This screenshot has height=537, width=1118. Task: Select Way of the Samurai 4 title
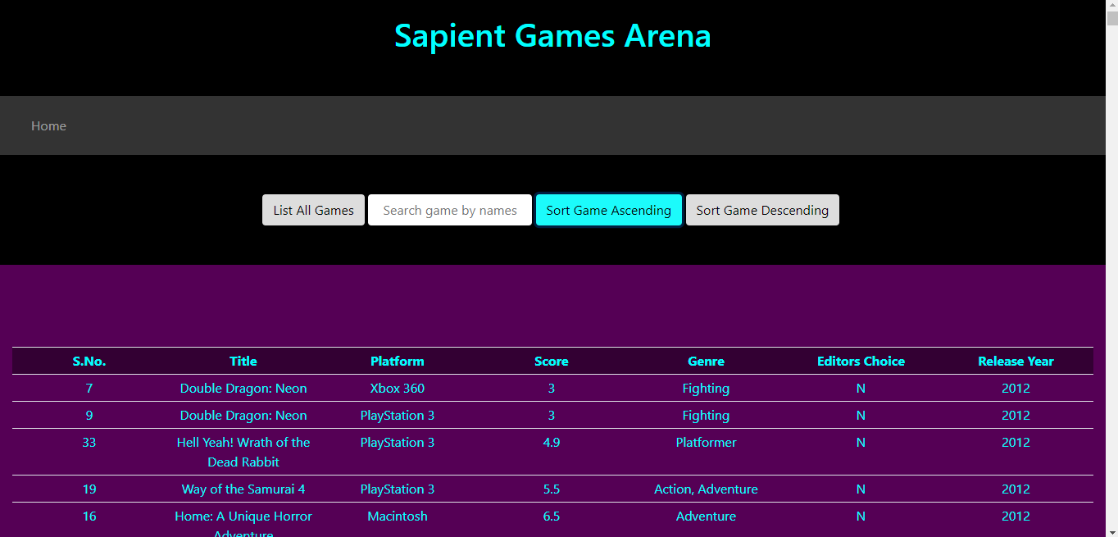pos(243,489)
